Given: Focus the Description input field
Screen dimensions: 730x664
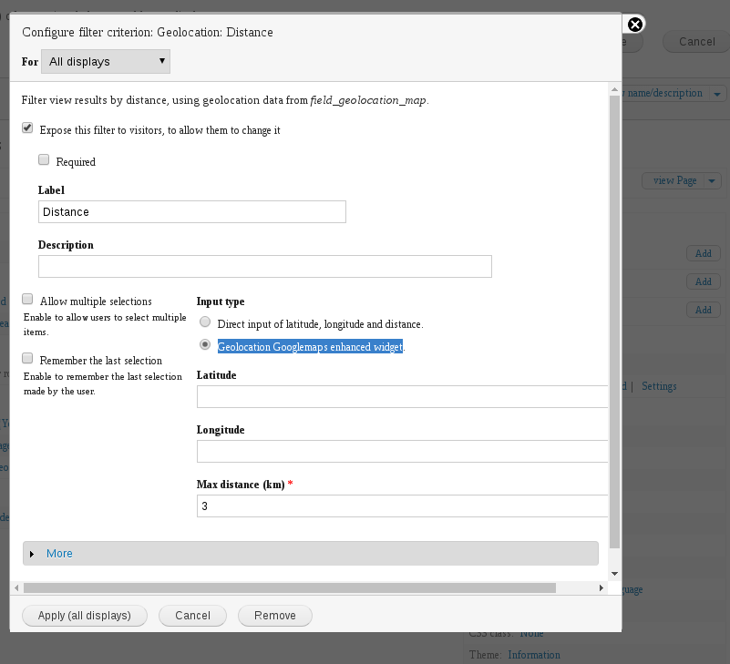Looking at the screenshot, I should pos(264,266).
